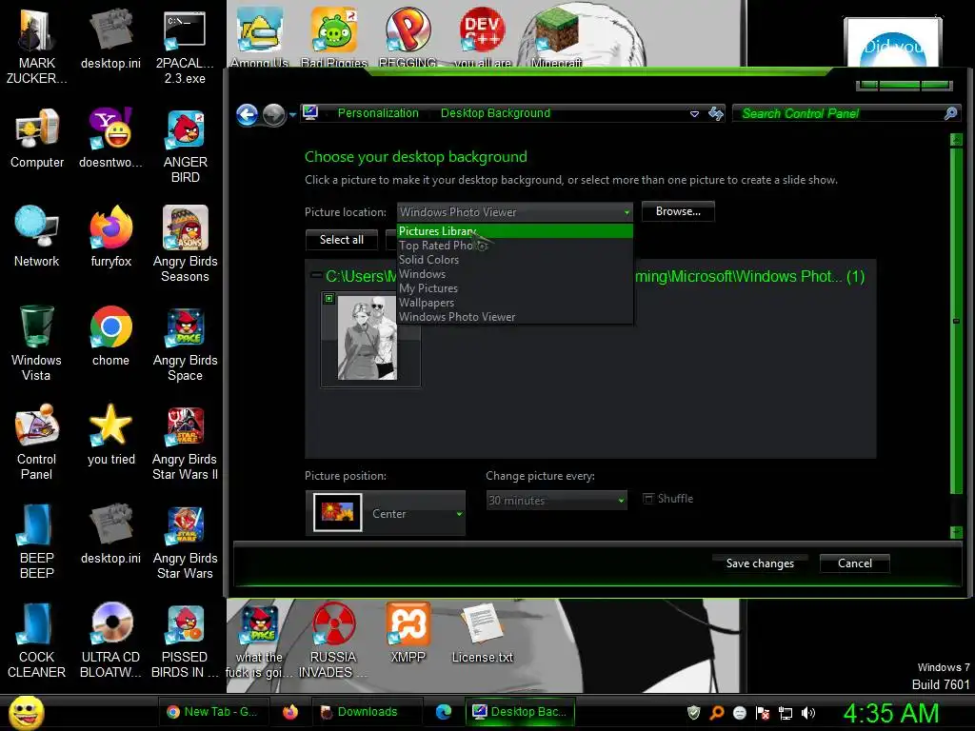Open the 'you tried' star icon
Viewport: 975px width, 731px height.
(x=110, y=434)
